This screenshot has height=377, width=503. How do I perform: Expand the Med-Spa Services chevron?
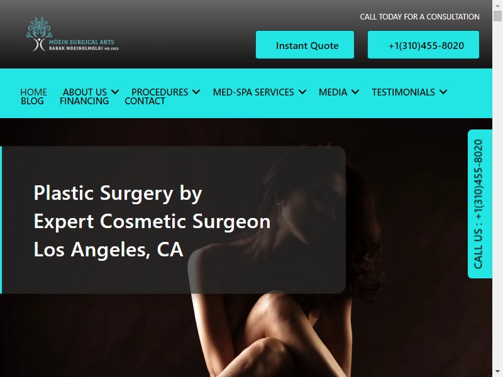(x=302, y=92)
